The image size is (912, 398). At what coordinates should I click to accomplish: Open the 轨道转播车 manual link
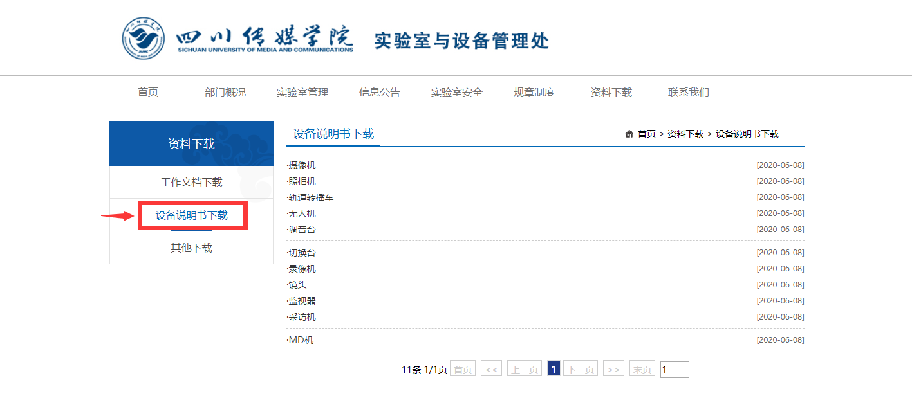311,197
